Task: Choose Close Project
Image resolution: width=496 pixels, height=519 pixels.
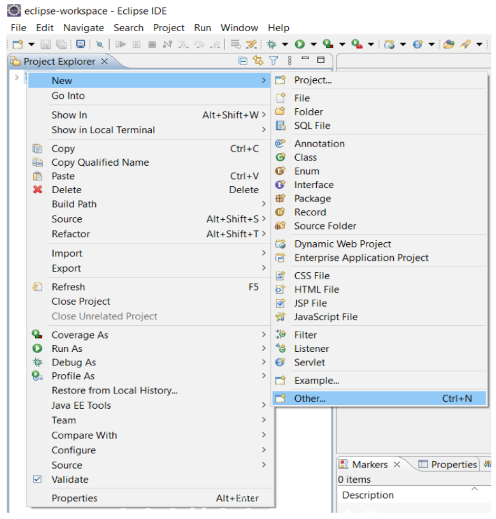Action: (x=149, y=302)
